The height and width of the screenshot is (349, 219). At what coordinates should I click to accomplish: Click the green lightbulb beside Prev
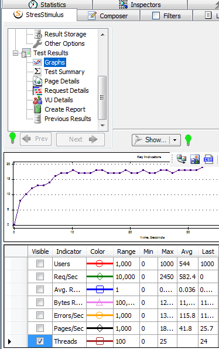point(12,138)
